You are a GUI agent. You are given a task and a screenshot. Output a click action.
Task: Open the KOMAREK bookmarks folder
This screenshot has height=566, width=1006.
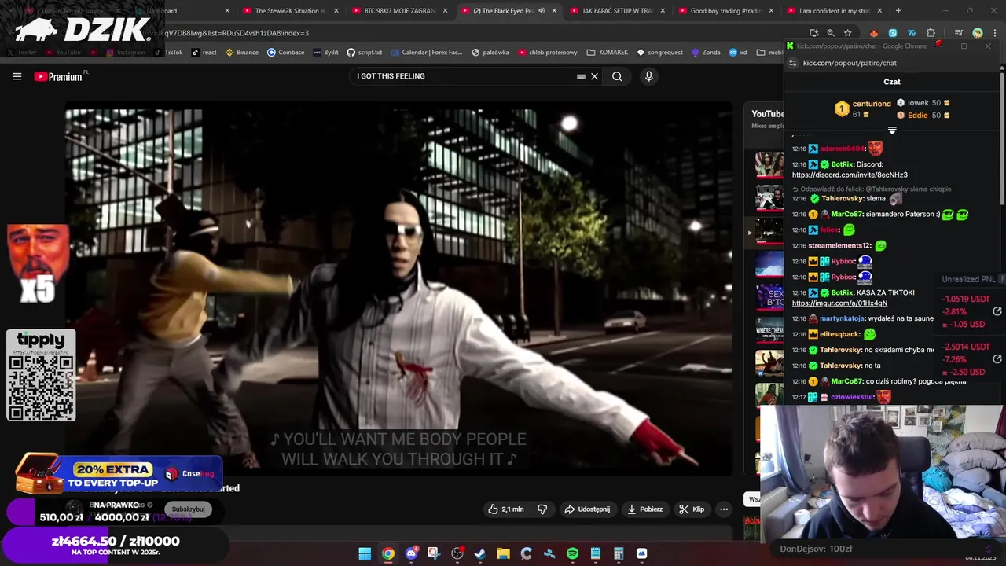coord(608,53)
